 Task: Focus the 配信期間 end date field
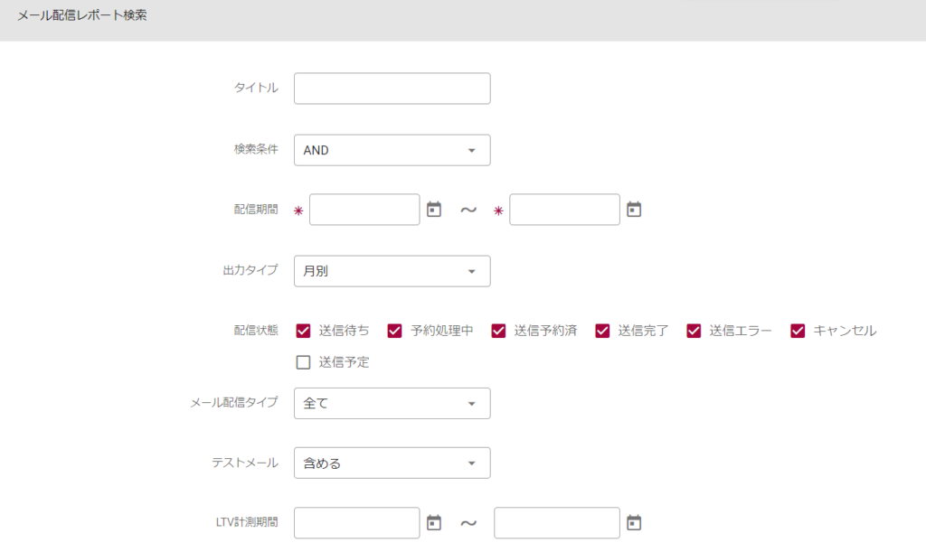pyautogui.click(x=564, y=210)
